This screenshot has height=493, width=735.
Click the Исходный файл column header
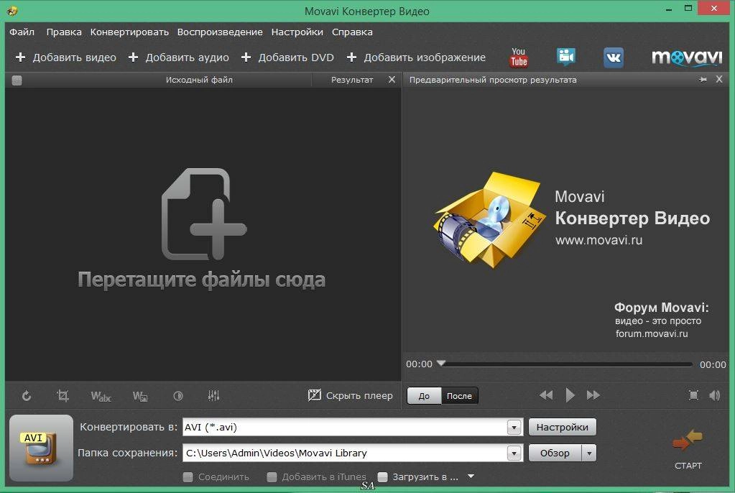point(199,80)
